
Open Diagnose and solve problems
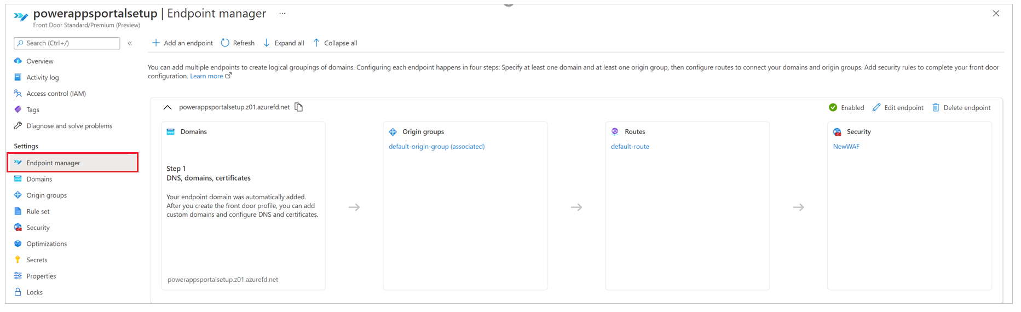[69, 126]
